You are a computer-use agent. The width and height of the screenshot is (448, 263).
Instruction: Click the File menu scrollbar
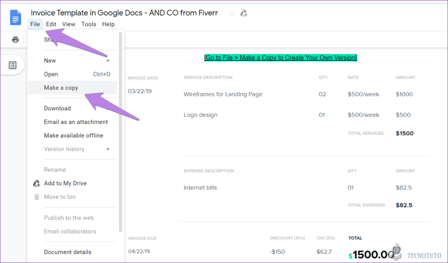tap(120, 132)
